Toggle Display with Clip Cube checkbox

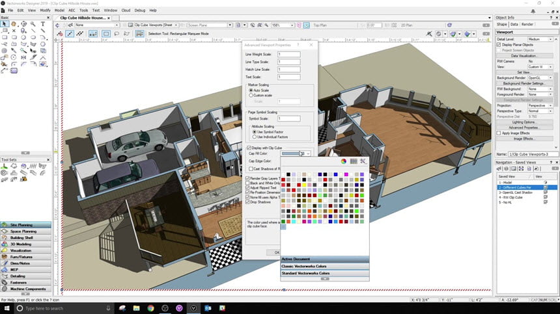pos(249,148)
